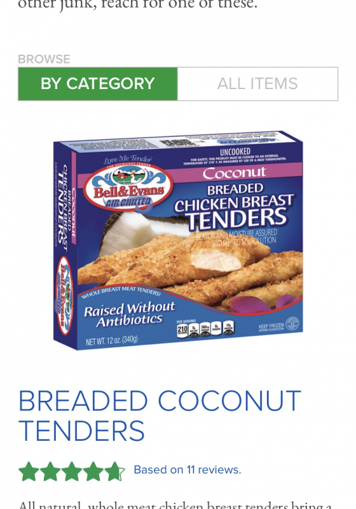This screenshot has height=509, width=356.
Task: Click the first green rating star
Action: (29, 471)
